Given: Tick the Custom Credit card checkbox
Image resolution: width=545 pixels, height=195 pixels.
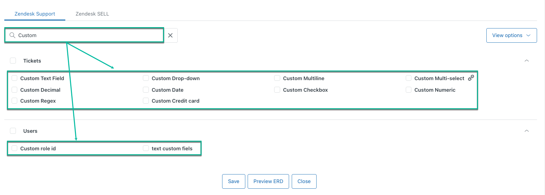Looking at the screenshot, I should pos(146,101).
